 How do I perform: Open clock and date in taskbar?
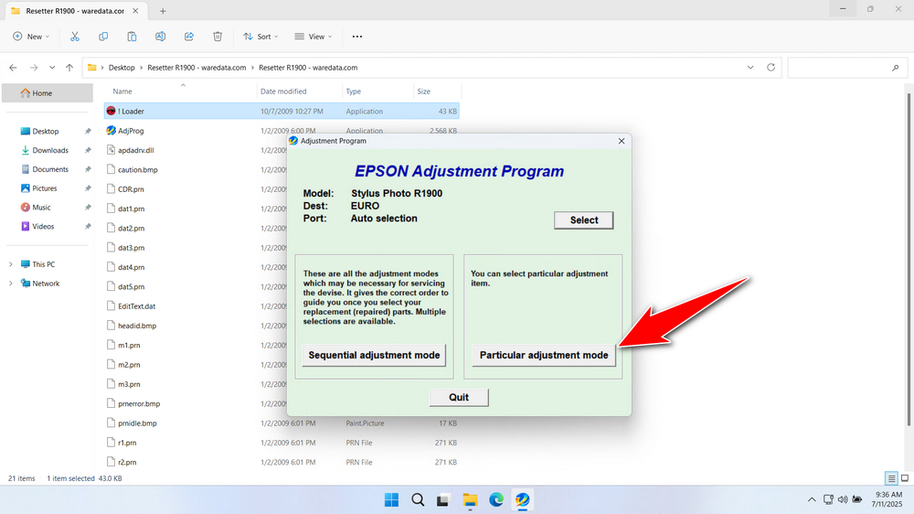click(887, 499)
